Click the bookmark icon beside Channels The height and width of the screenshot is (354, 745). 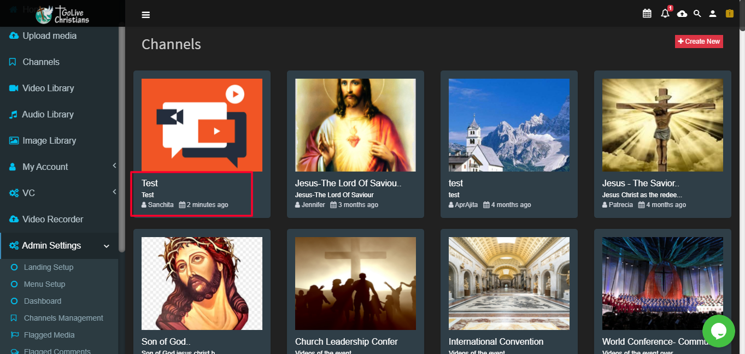pos(13,62)
